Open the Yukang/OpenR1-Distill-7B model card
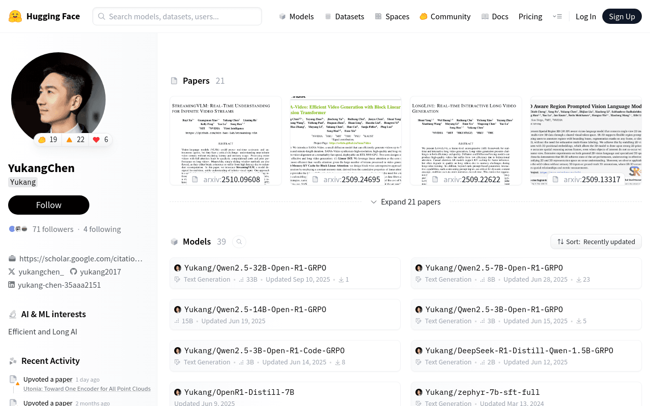Screen dimensions: 650x406 coord(285,394)
